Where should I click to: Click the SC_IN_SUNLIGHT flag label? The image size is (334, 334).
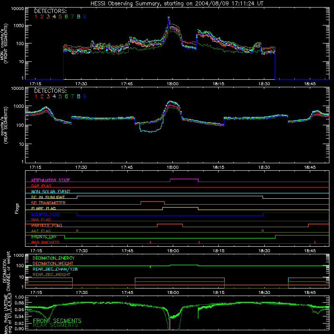point(48,197)
